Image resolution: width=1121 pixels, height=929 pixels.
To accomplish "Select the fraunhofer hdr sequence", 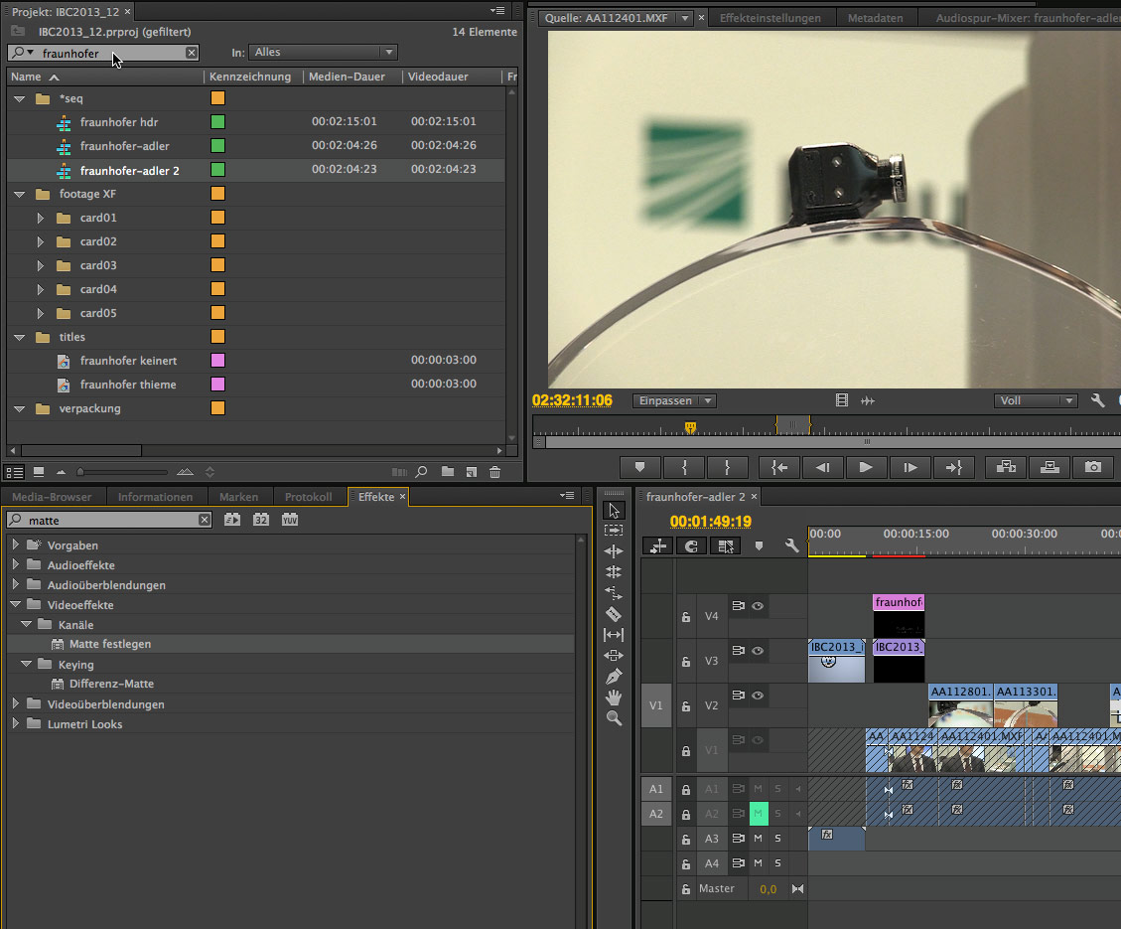I will click(x=119, y=122).
